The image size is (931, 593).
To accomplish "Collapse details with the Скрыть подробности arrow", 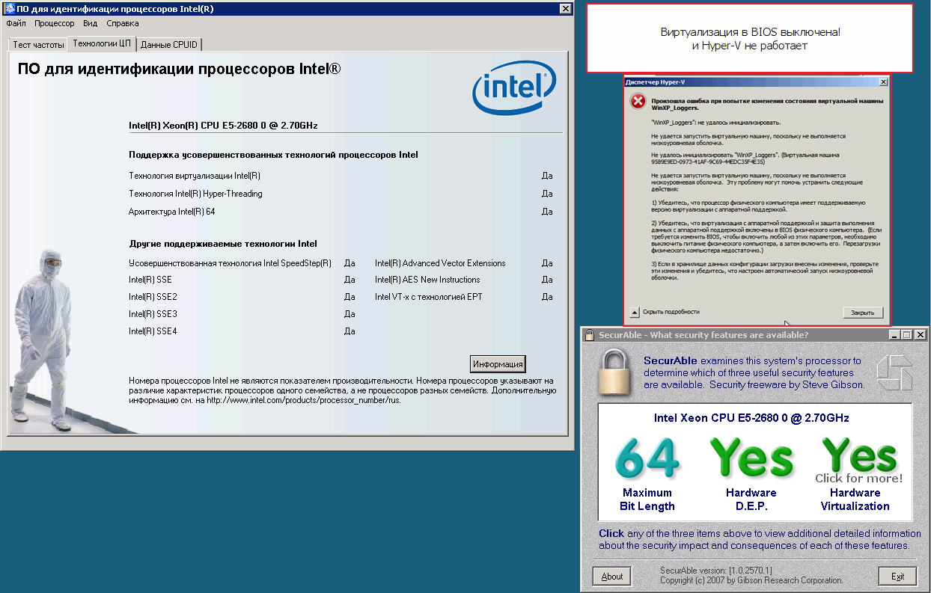I will (635, 312).
